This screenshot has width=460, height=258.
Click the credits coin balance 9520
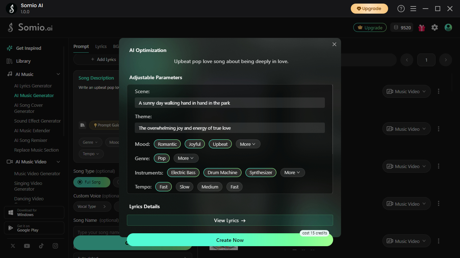point(402,28)
